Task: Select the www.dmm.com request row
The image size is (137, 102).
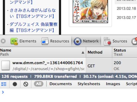Action: click(x=68, y=65)
